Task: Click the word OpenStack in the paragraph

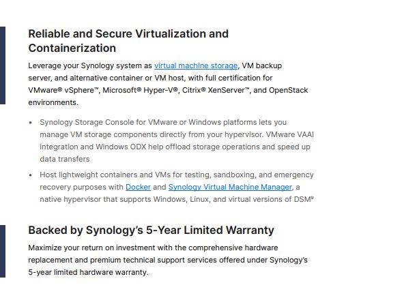Action: [x=288, y=91]
